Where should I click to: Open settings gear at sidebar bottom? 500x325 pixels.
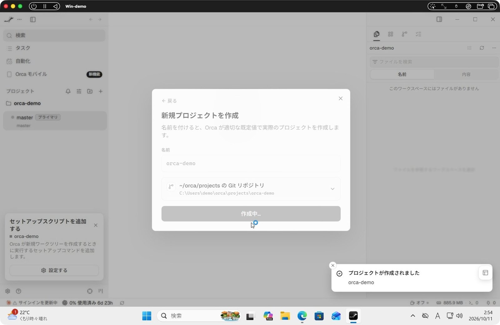pos(8,291)
